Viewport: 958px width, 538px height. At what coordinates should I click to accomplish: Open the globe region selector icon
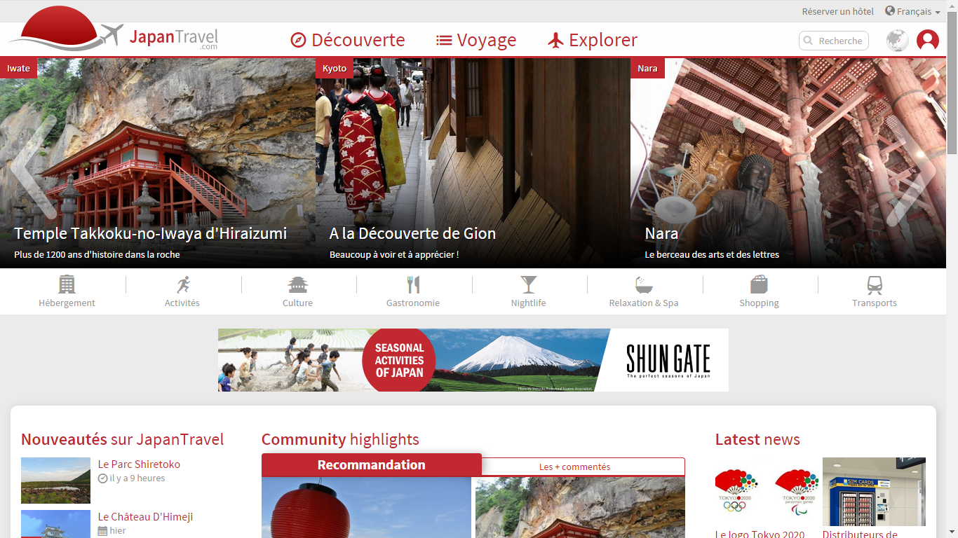(x=897, y=41)
